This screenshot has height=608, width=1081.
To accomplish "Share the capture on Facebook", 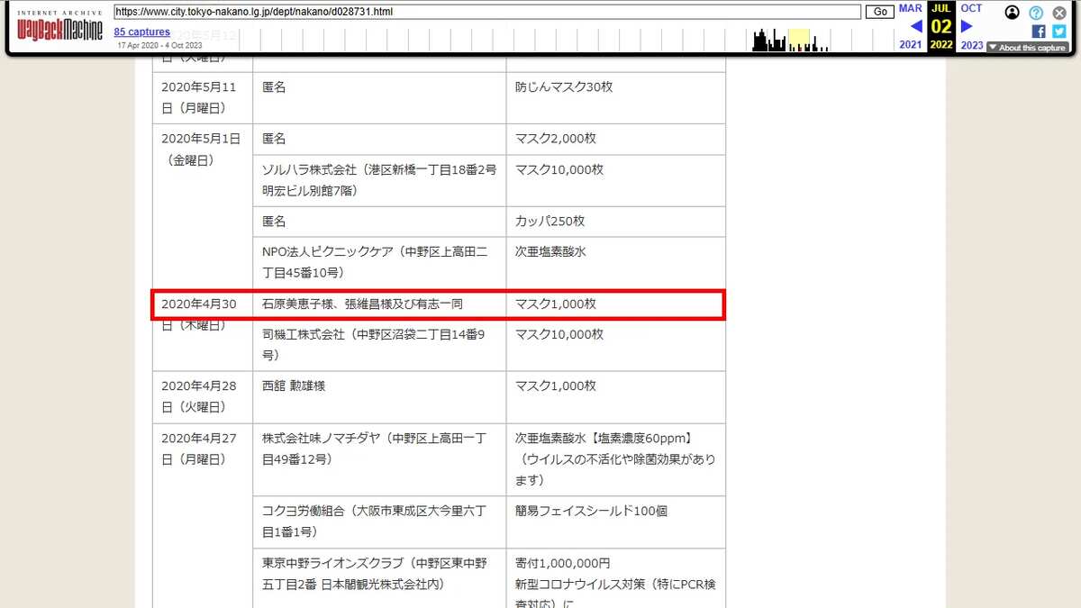I will point(1039,32).
